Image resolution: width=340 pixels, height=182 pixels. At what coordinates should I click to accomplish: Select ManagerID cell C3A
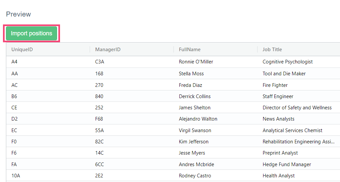coord(100,62)
